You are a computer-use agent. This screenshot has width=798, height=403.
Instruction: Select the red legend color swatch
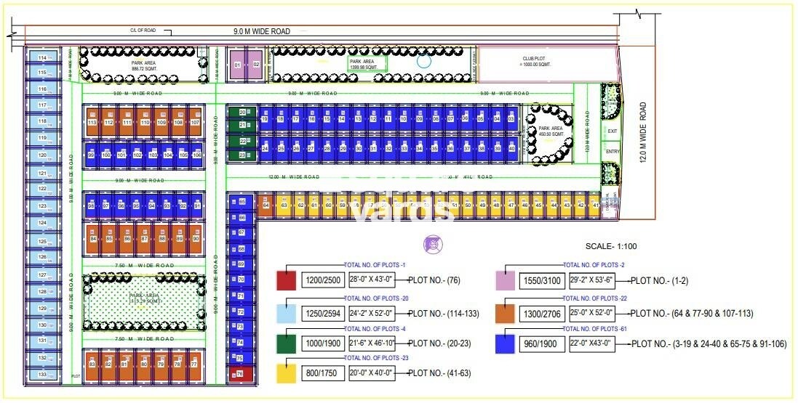[287, 281]
